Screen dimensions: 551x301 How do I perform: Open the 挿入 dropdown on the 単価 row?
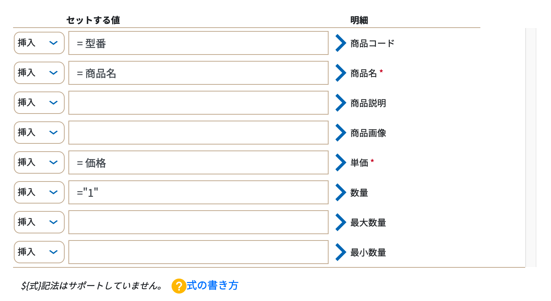[x=39, y=162]
